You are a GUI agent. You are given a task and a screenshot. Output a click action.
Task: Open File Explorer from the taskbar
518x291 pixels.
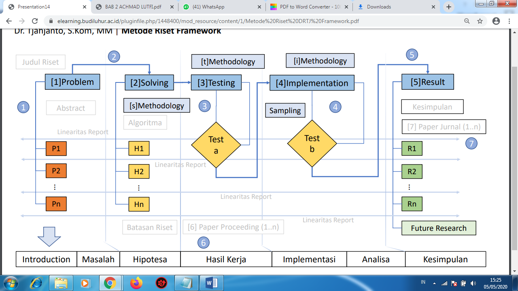(62, 283)
